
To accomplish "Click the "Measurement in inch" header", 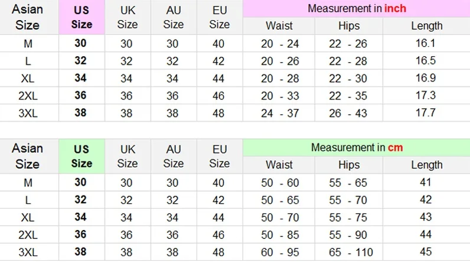I will pyautogui.click(x=357, y=9).
